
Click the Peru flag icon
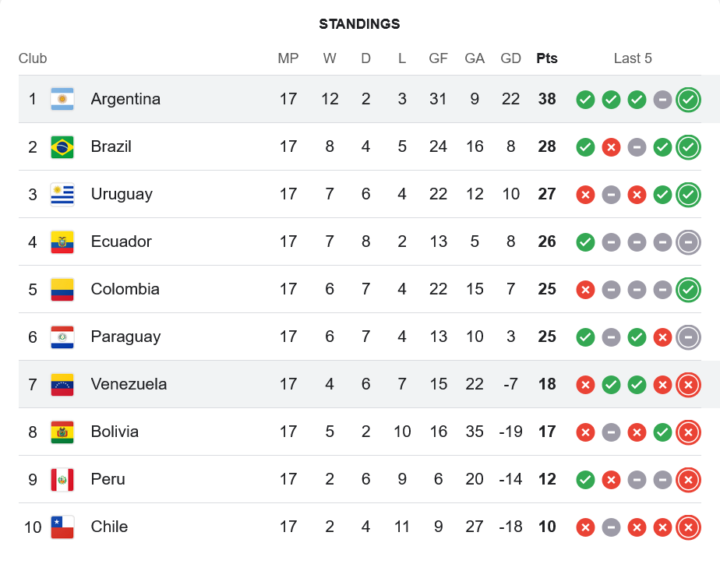tap(62, 479)
